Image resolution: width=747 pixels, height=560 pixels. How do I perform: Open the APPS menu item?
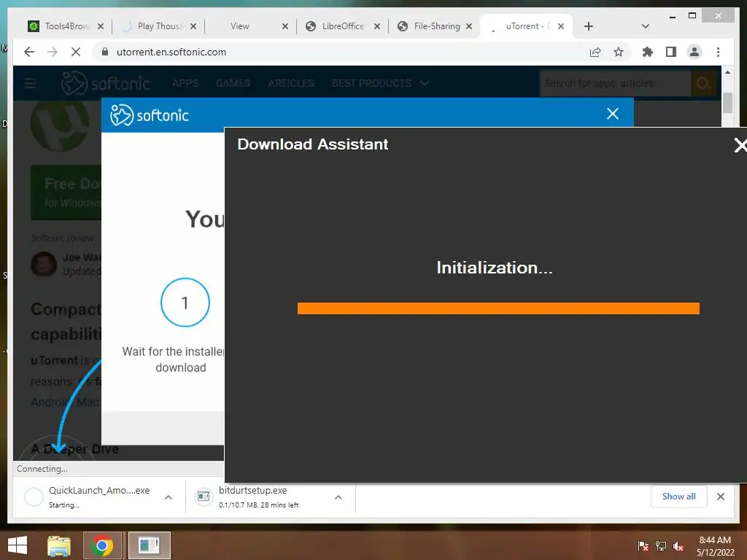[185, 83]
